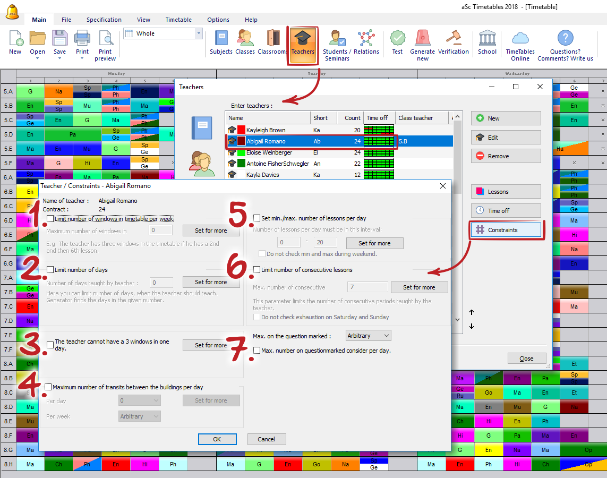The height and width of the screenshot is (478, 607).
Task: Enable Limit number of windows per week
Action: click(50, 219)
